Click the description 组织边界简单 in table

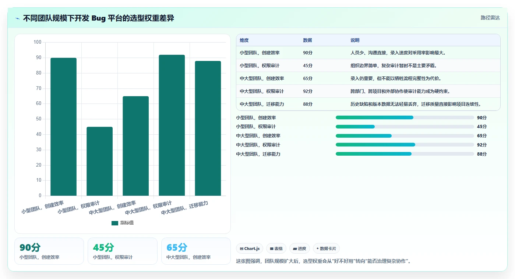pyautogui.click(x=394, y=66)
